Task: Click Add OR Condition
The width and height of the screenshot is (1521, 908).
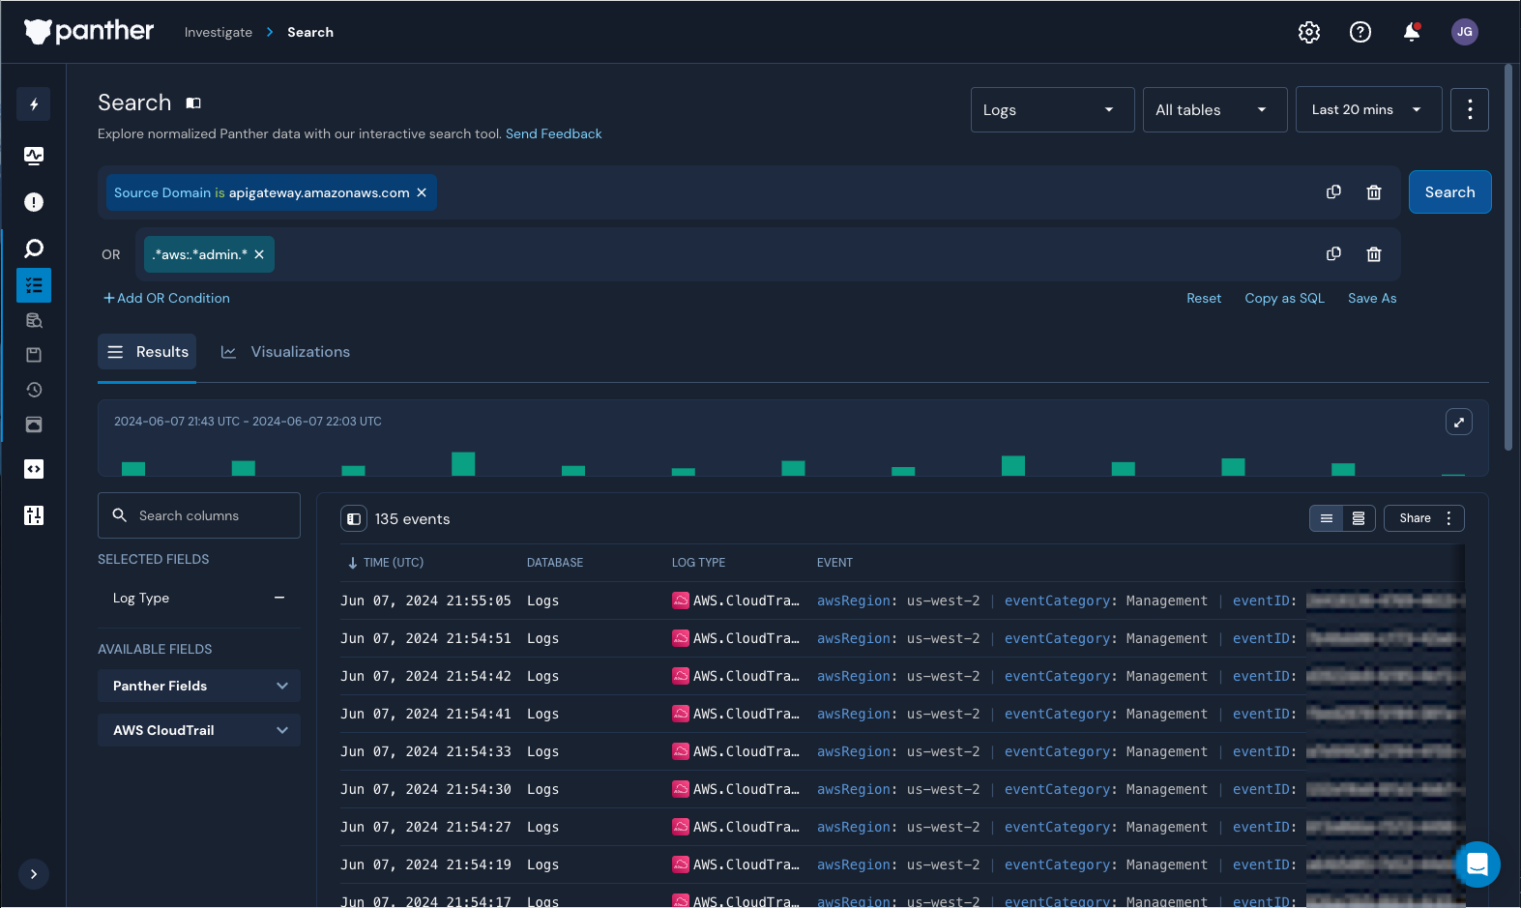Action: coord(166,298)
